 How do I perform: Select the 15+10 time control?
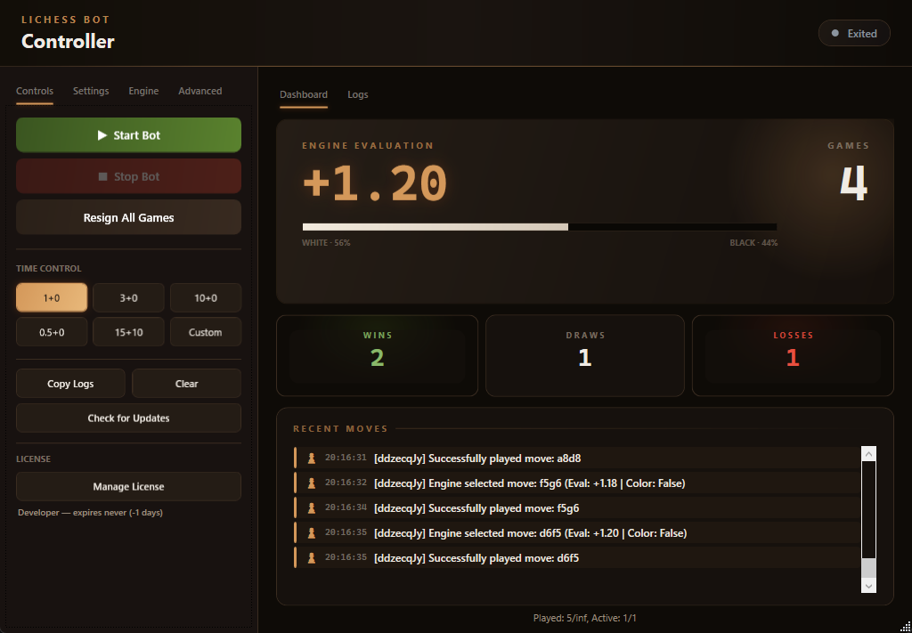pos(128,331)
